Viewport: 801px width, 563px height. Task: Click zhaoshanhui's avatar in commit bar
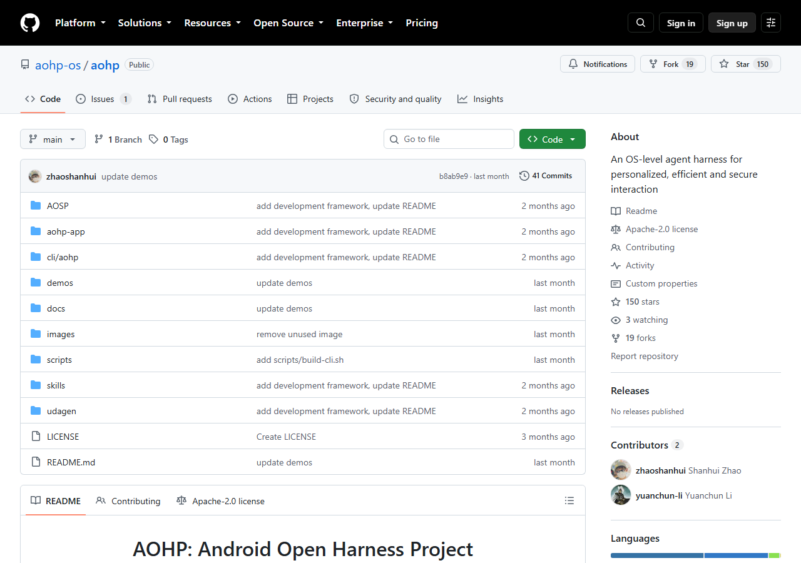click(35, 176)
